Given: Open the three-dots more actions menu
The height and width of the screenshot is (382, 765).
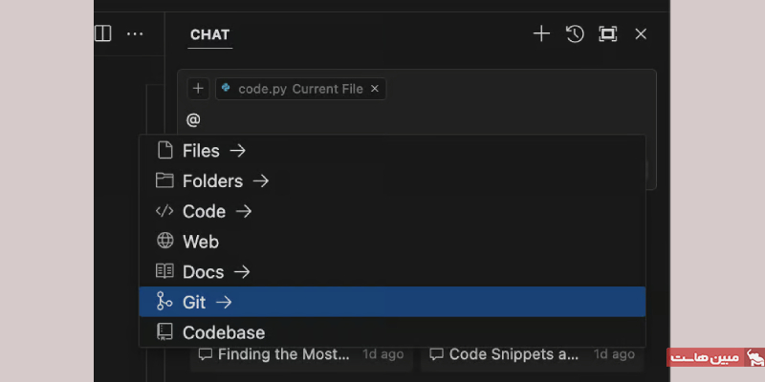Looking at the screenshot, I should (x=135, y=34).
